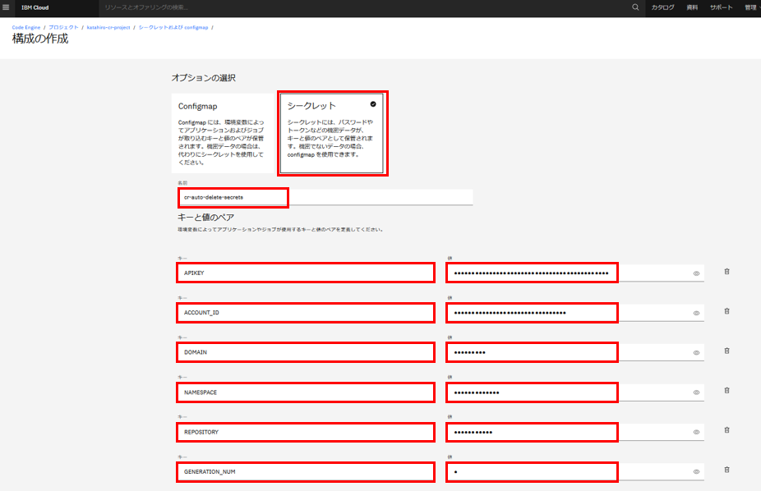761x491 pixels.
Task: Click the REPOSITORY key field
Action: point(306,432)
